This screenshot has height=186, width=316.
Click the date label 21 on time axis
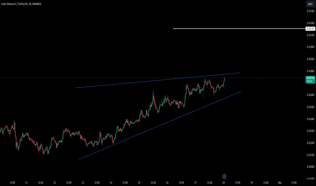(x=26, y=183)
